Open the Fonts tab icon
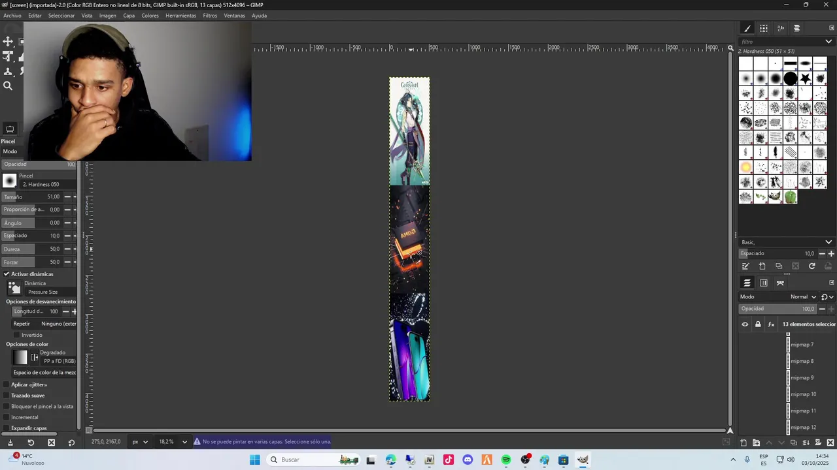This screenshot has height=470, width=837. 781,28
